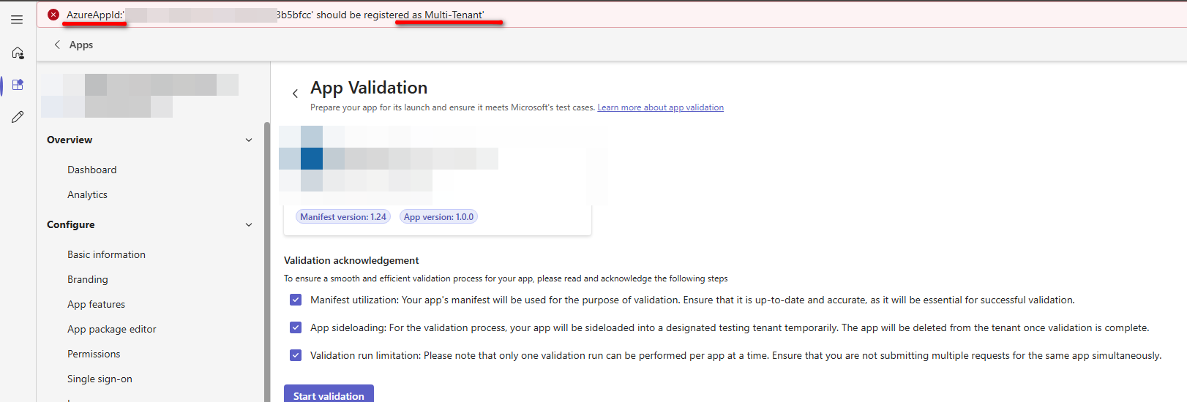Open Learn more about app validation link
The width and height of the screenshot is (1187, 402).
tap(660, 107)
